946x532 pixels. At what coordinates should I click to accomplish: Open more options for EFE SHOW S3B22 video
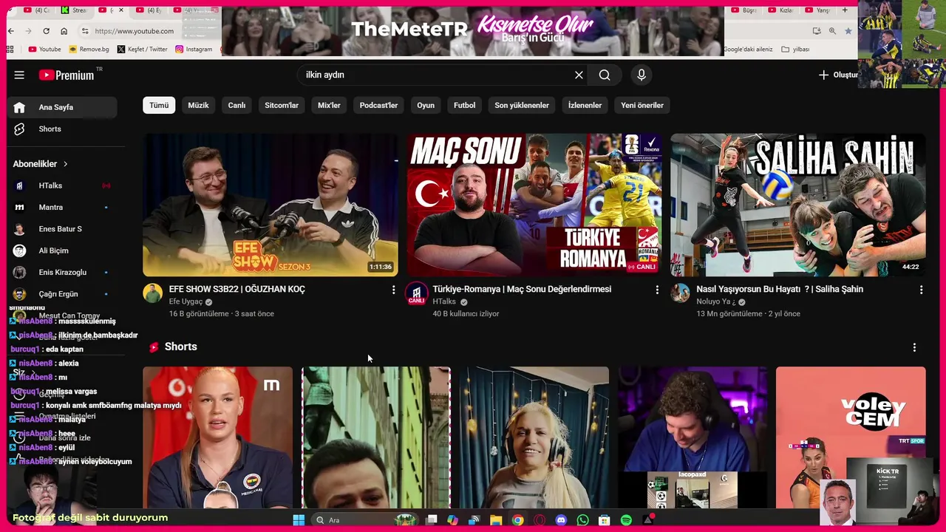tap(393, 290)
